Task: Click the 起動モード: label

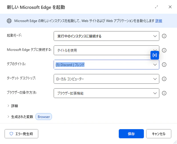Action: [14, 35]
